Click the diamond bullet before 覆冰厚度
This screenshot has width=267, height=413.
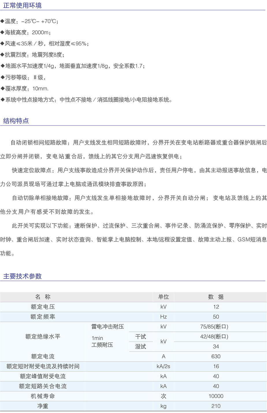tap(2, 89)
